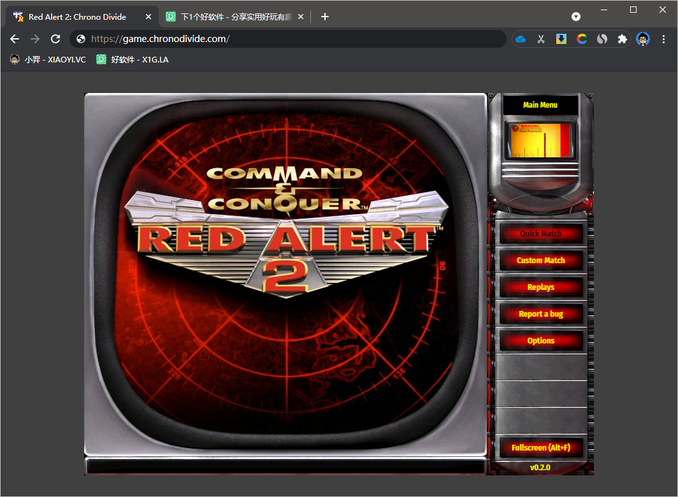Click Report a bug
Image resolution: width=678 pixels, height=497 pixels.
pos(540,314)
